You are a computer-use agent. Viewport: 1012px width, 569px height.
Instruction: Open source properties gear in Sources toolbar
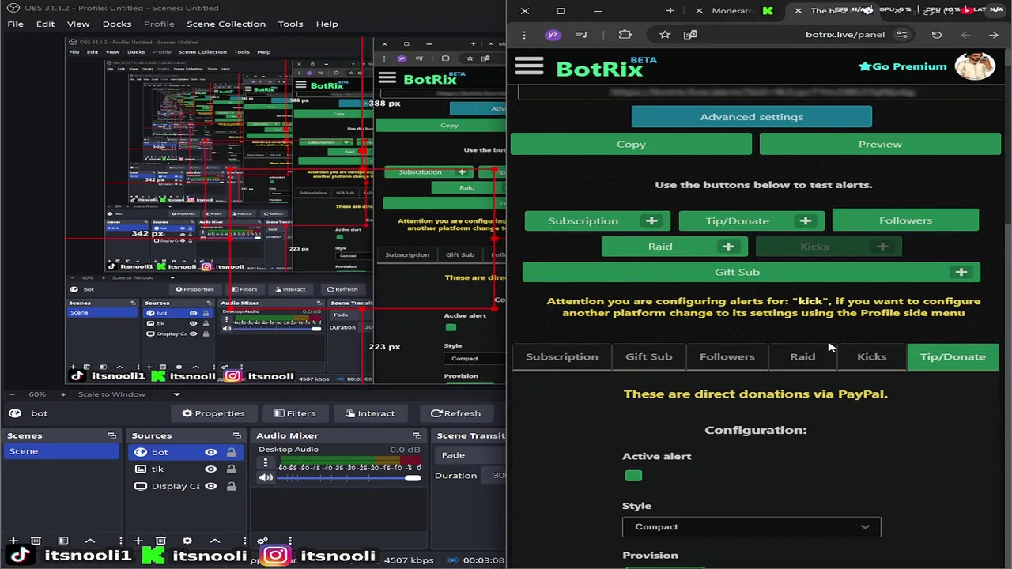[187, 541]
